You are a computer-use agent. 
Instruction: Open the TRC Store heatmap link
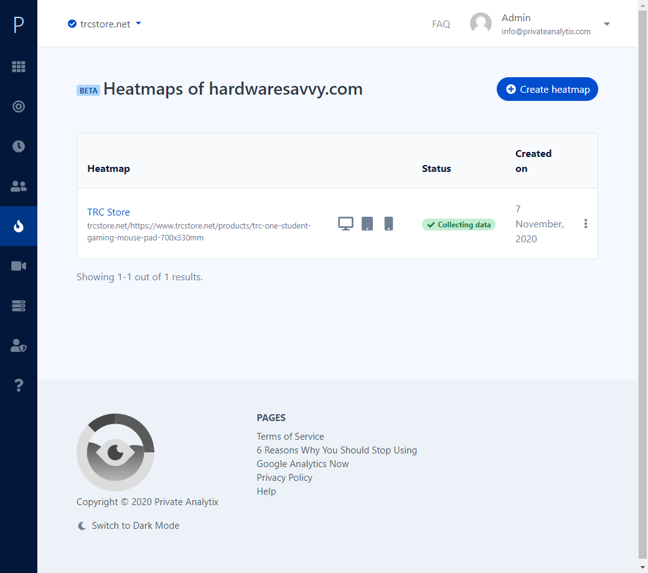(x=108, y=212)
